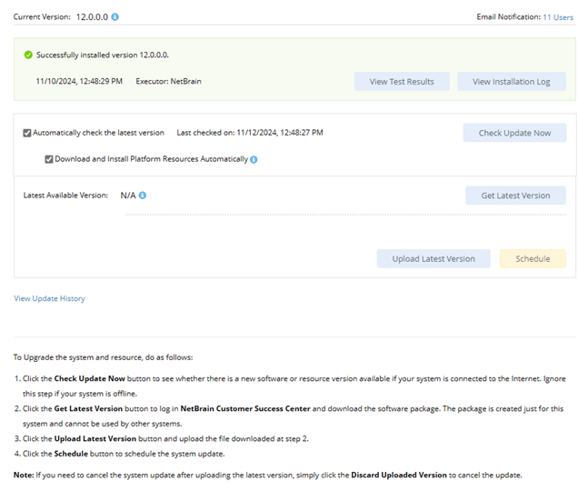Image resolution: width=578 pixels, height=492 pixels.
Task: Click the Latest Available Version label
Action: tap(65, 195)
